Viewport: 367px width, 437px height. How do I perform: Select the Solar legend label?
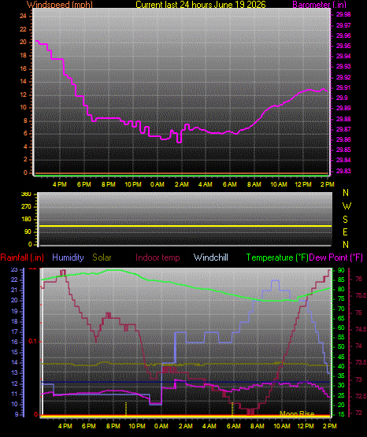[x=102, y=257]
